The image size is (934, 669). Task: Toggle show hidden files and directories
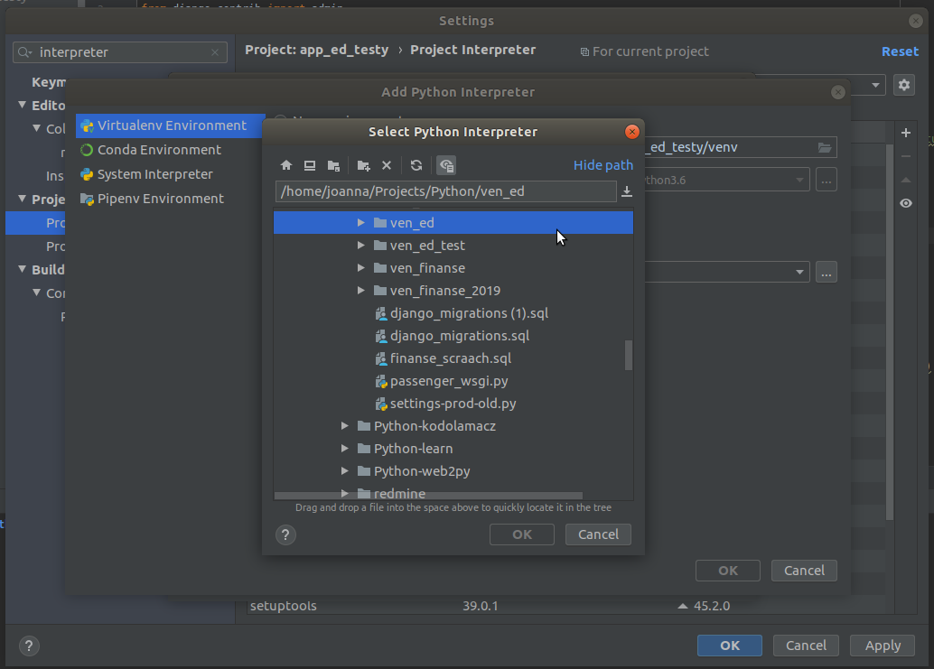click(446, 165)
